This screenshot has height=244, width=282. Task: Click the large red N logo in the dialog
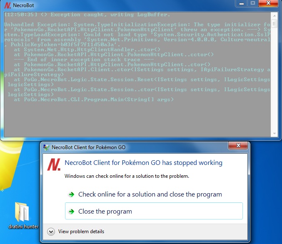point(54,164)
